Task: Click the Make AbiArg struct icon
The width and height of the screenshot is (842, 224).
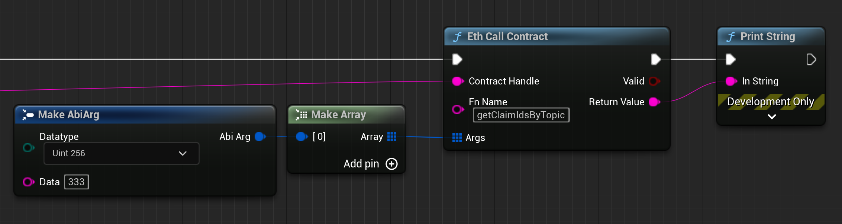Action: 28,115
